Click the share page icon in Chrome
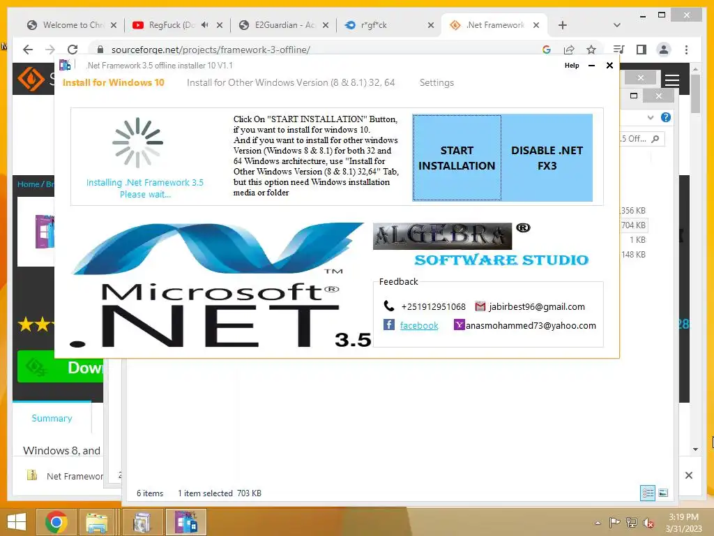 click(x=569, y=50)
